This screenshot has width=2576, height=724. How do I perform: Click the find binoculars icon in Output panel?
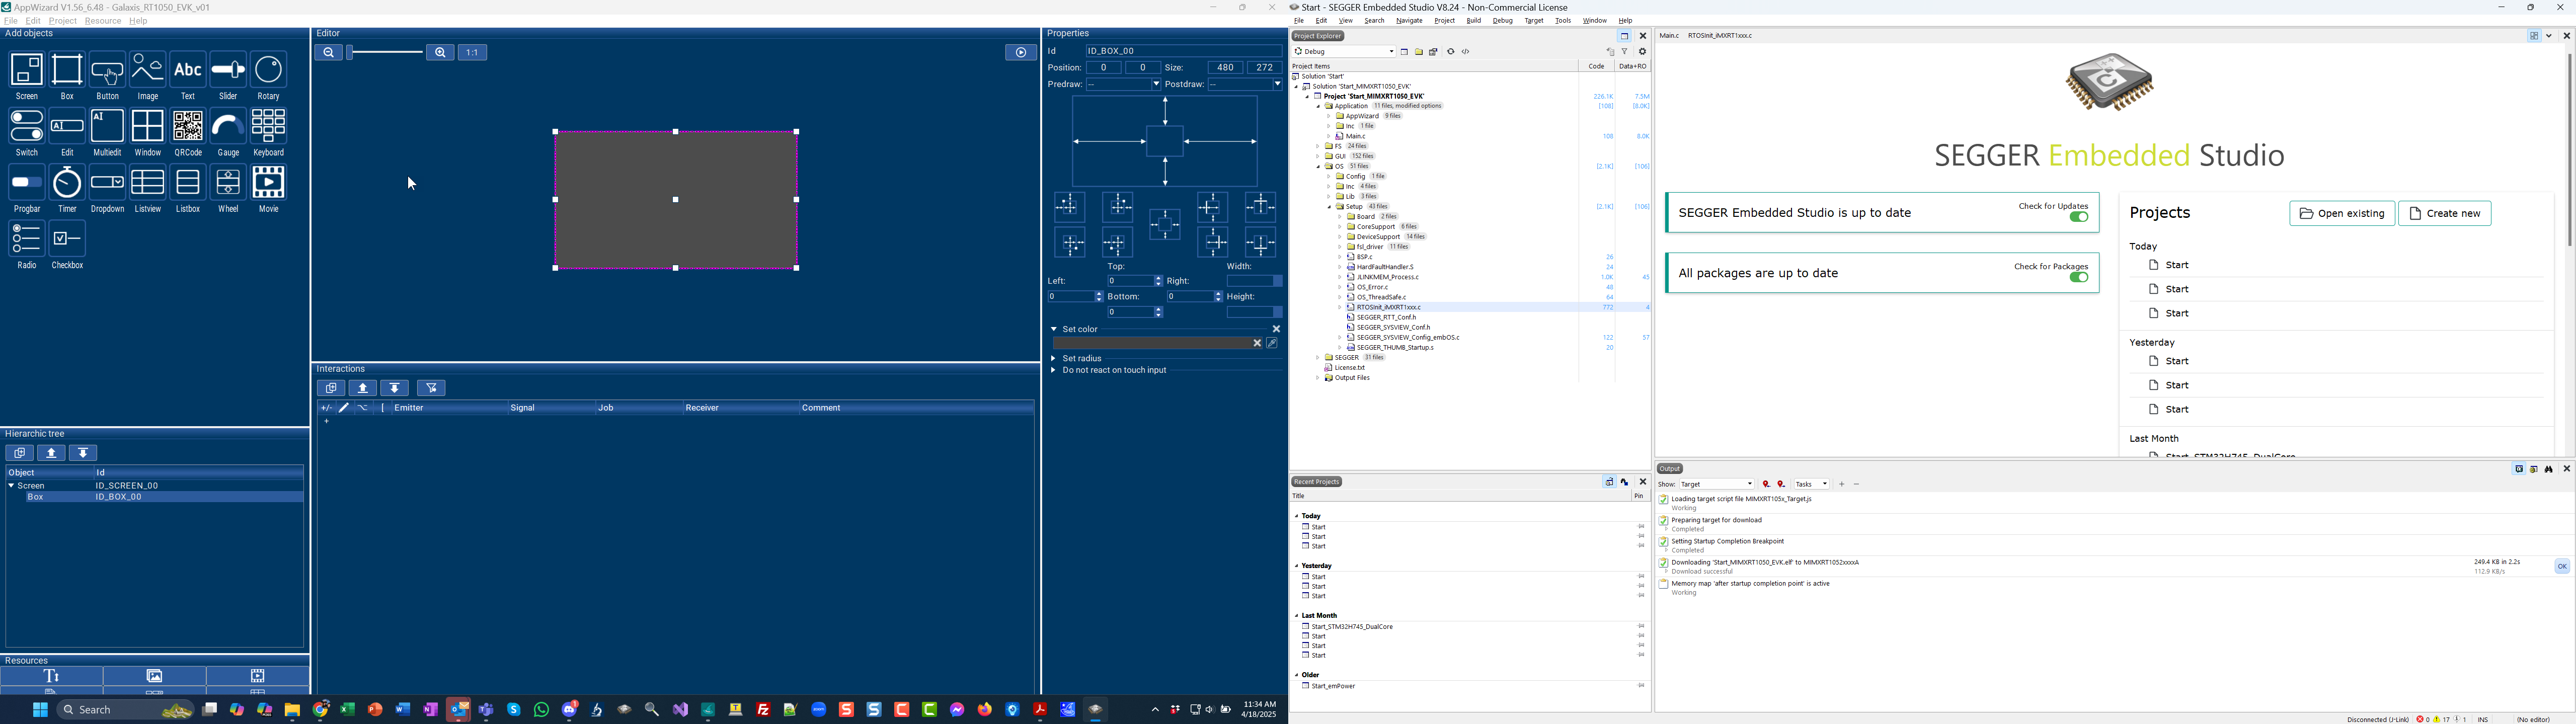coord(2549,469)
